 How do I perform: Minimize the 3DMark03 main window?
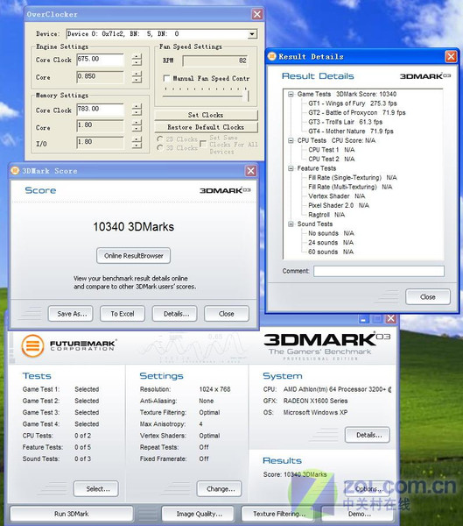363,319
